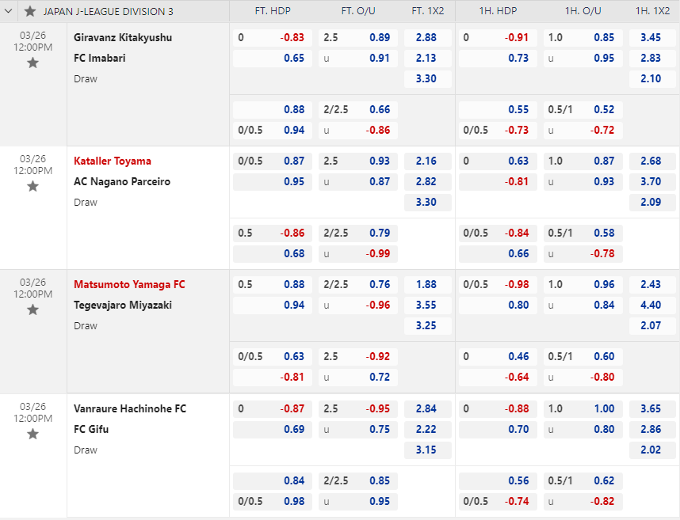The height and width of the screenshot is (520, 680).
Task: Pick alternate over 2/2.5 at 0.66, Giravanz match
Action: (x=357, y=109)
